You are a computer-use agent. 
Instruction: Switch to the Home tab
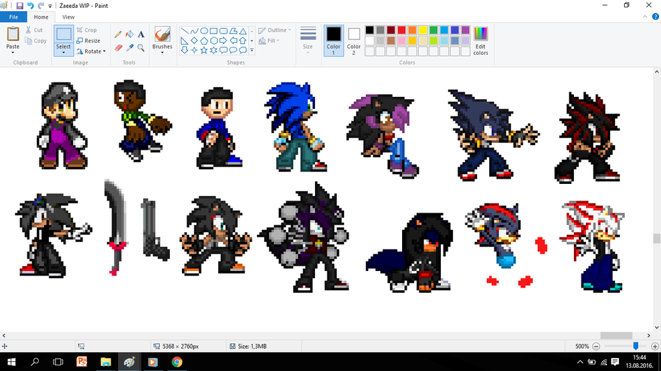(41, 17)
